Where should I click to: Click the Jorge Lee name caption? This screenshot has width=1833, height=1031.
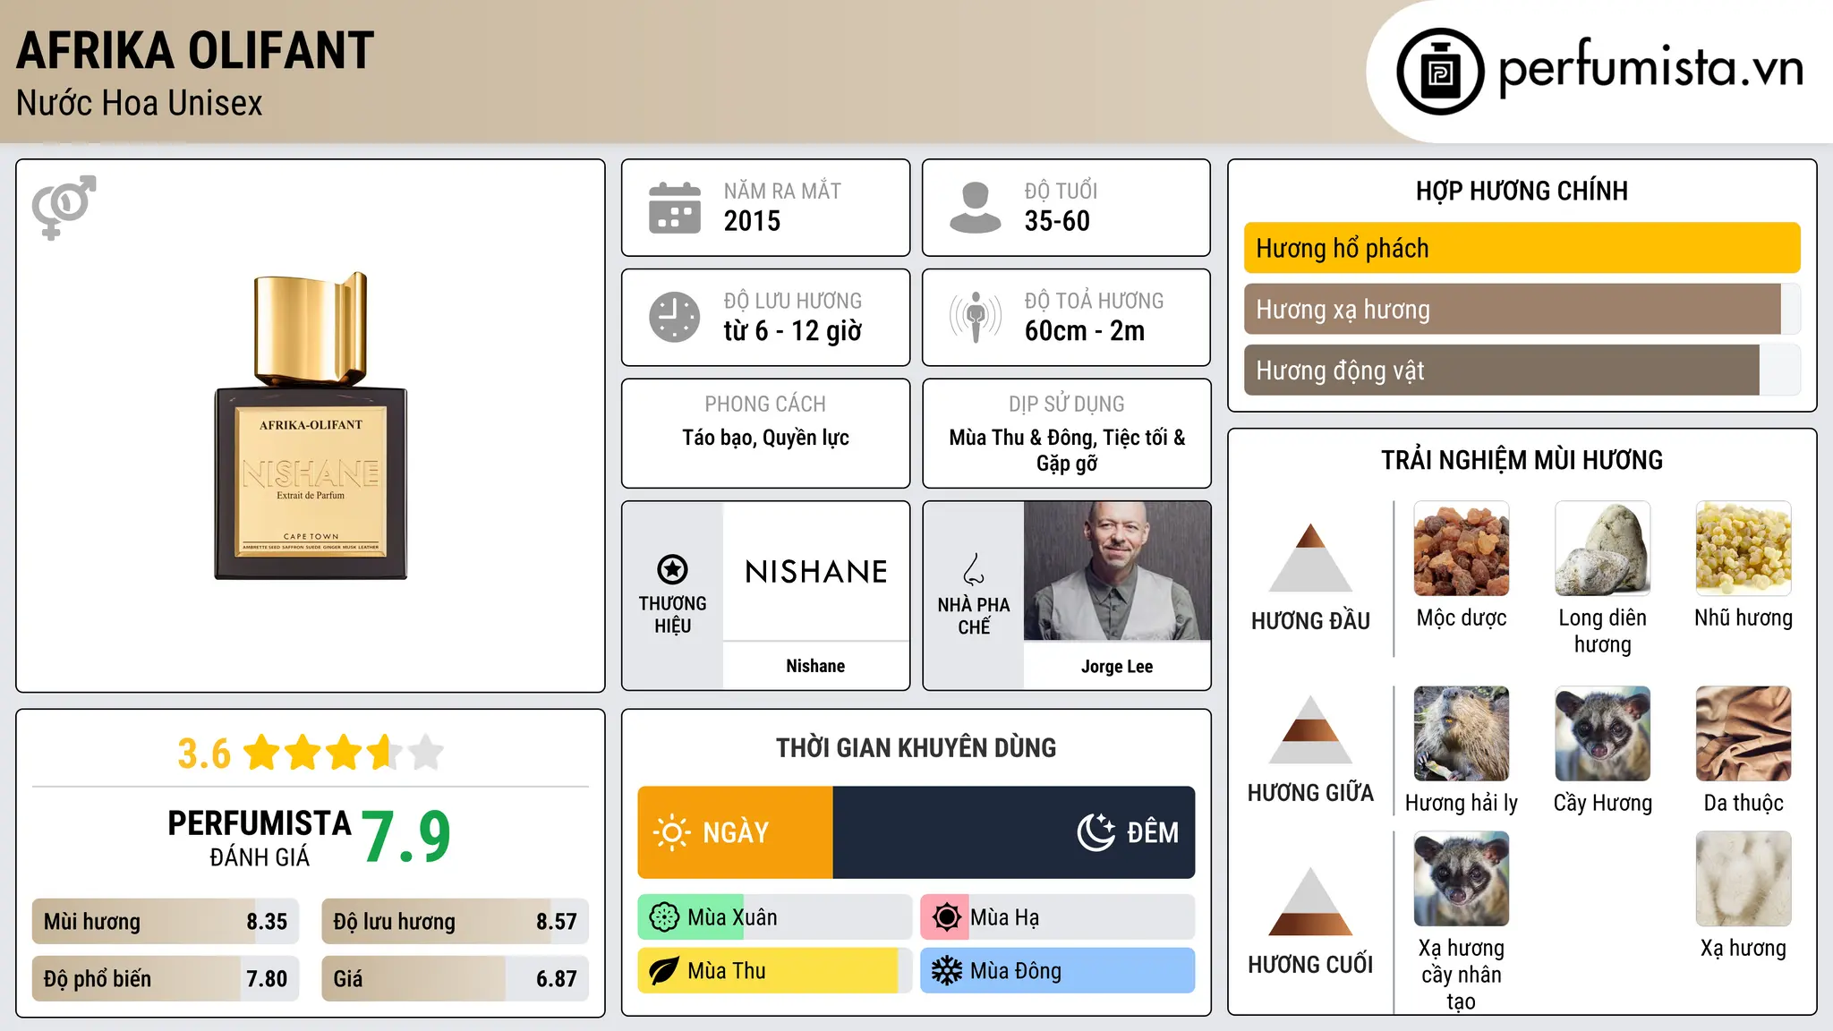(1117, 666)
